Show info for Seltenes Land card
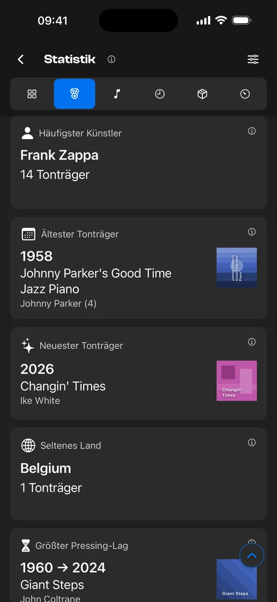Viewport: 277px width, 602px height. pos(251,443)
